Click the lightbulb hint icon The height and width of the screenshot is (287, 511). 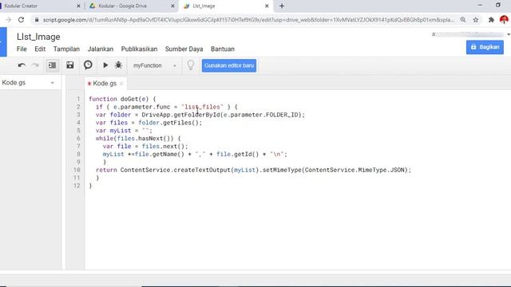click(x=191, y=65)
